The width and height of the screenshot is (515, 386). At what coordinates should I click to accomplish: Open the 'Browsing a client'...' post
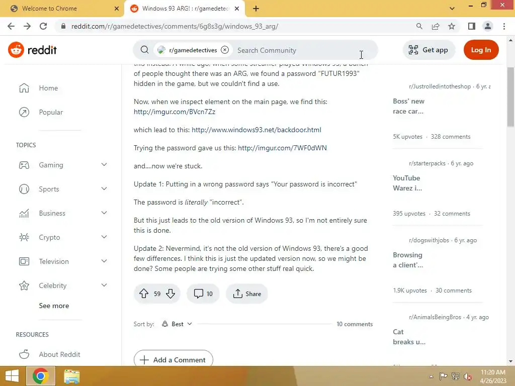coord(408,260)
